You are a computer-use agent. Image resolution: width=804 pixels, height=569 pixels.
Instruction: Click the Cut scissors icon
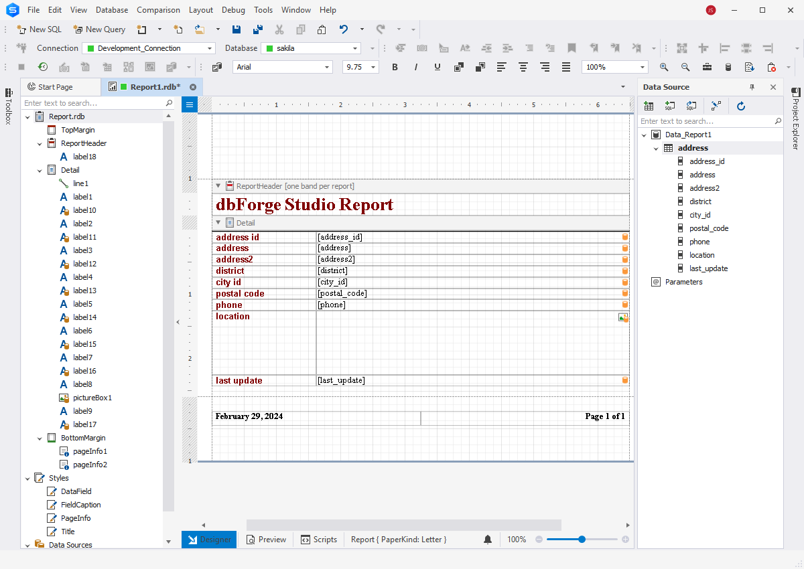279,29
